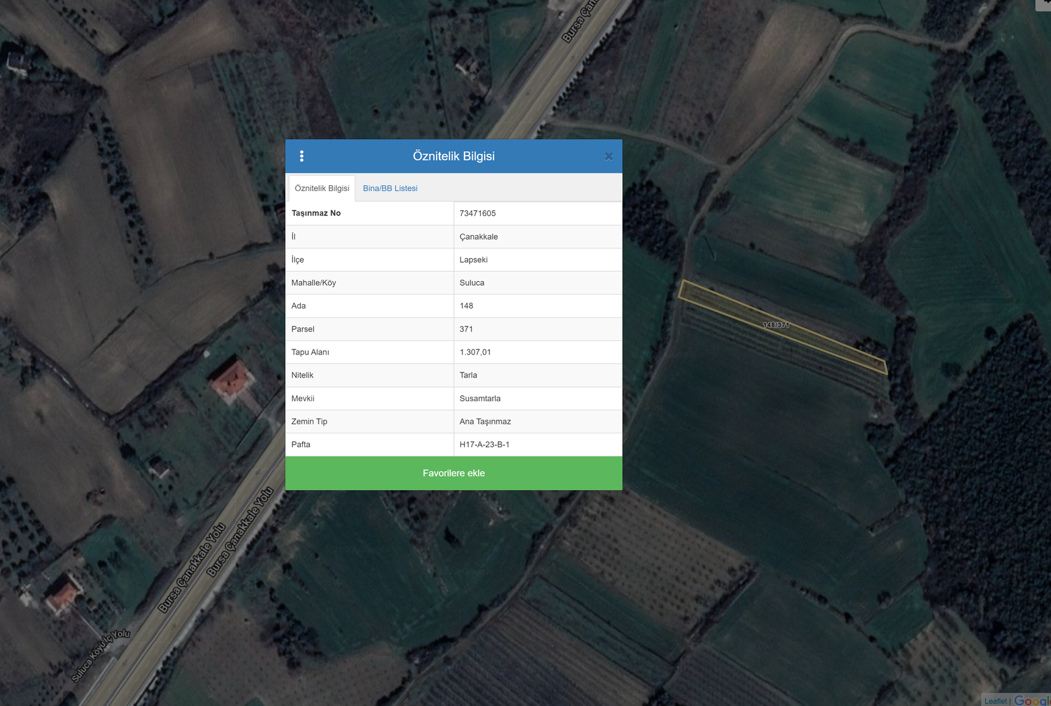Switch to the Bina/BB Listesi tab

390,188
